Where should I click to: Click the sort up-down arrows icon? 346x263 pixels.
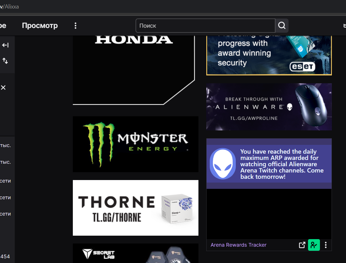[5, 61]
